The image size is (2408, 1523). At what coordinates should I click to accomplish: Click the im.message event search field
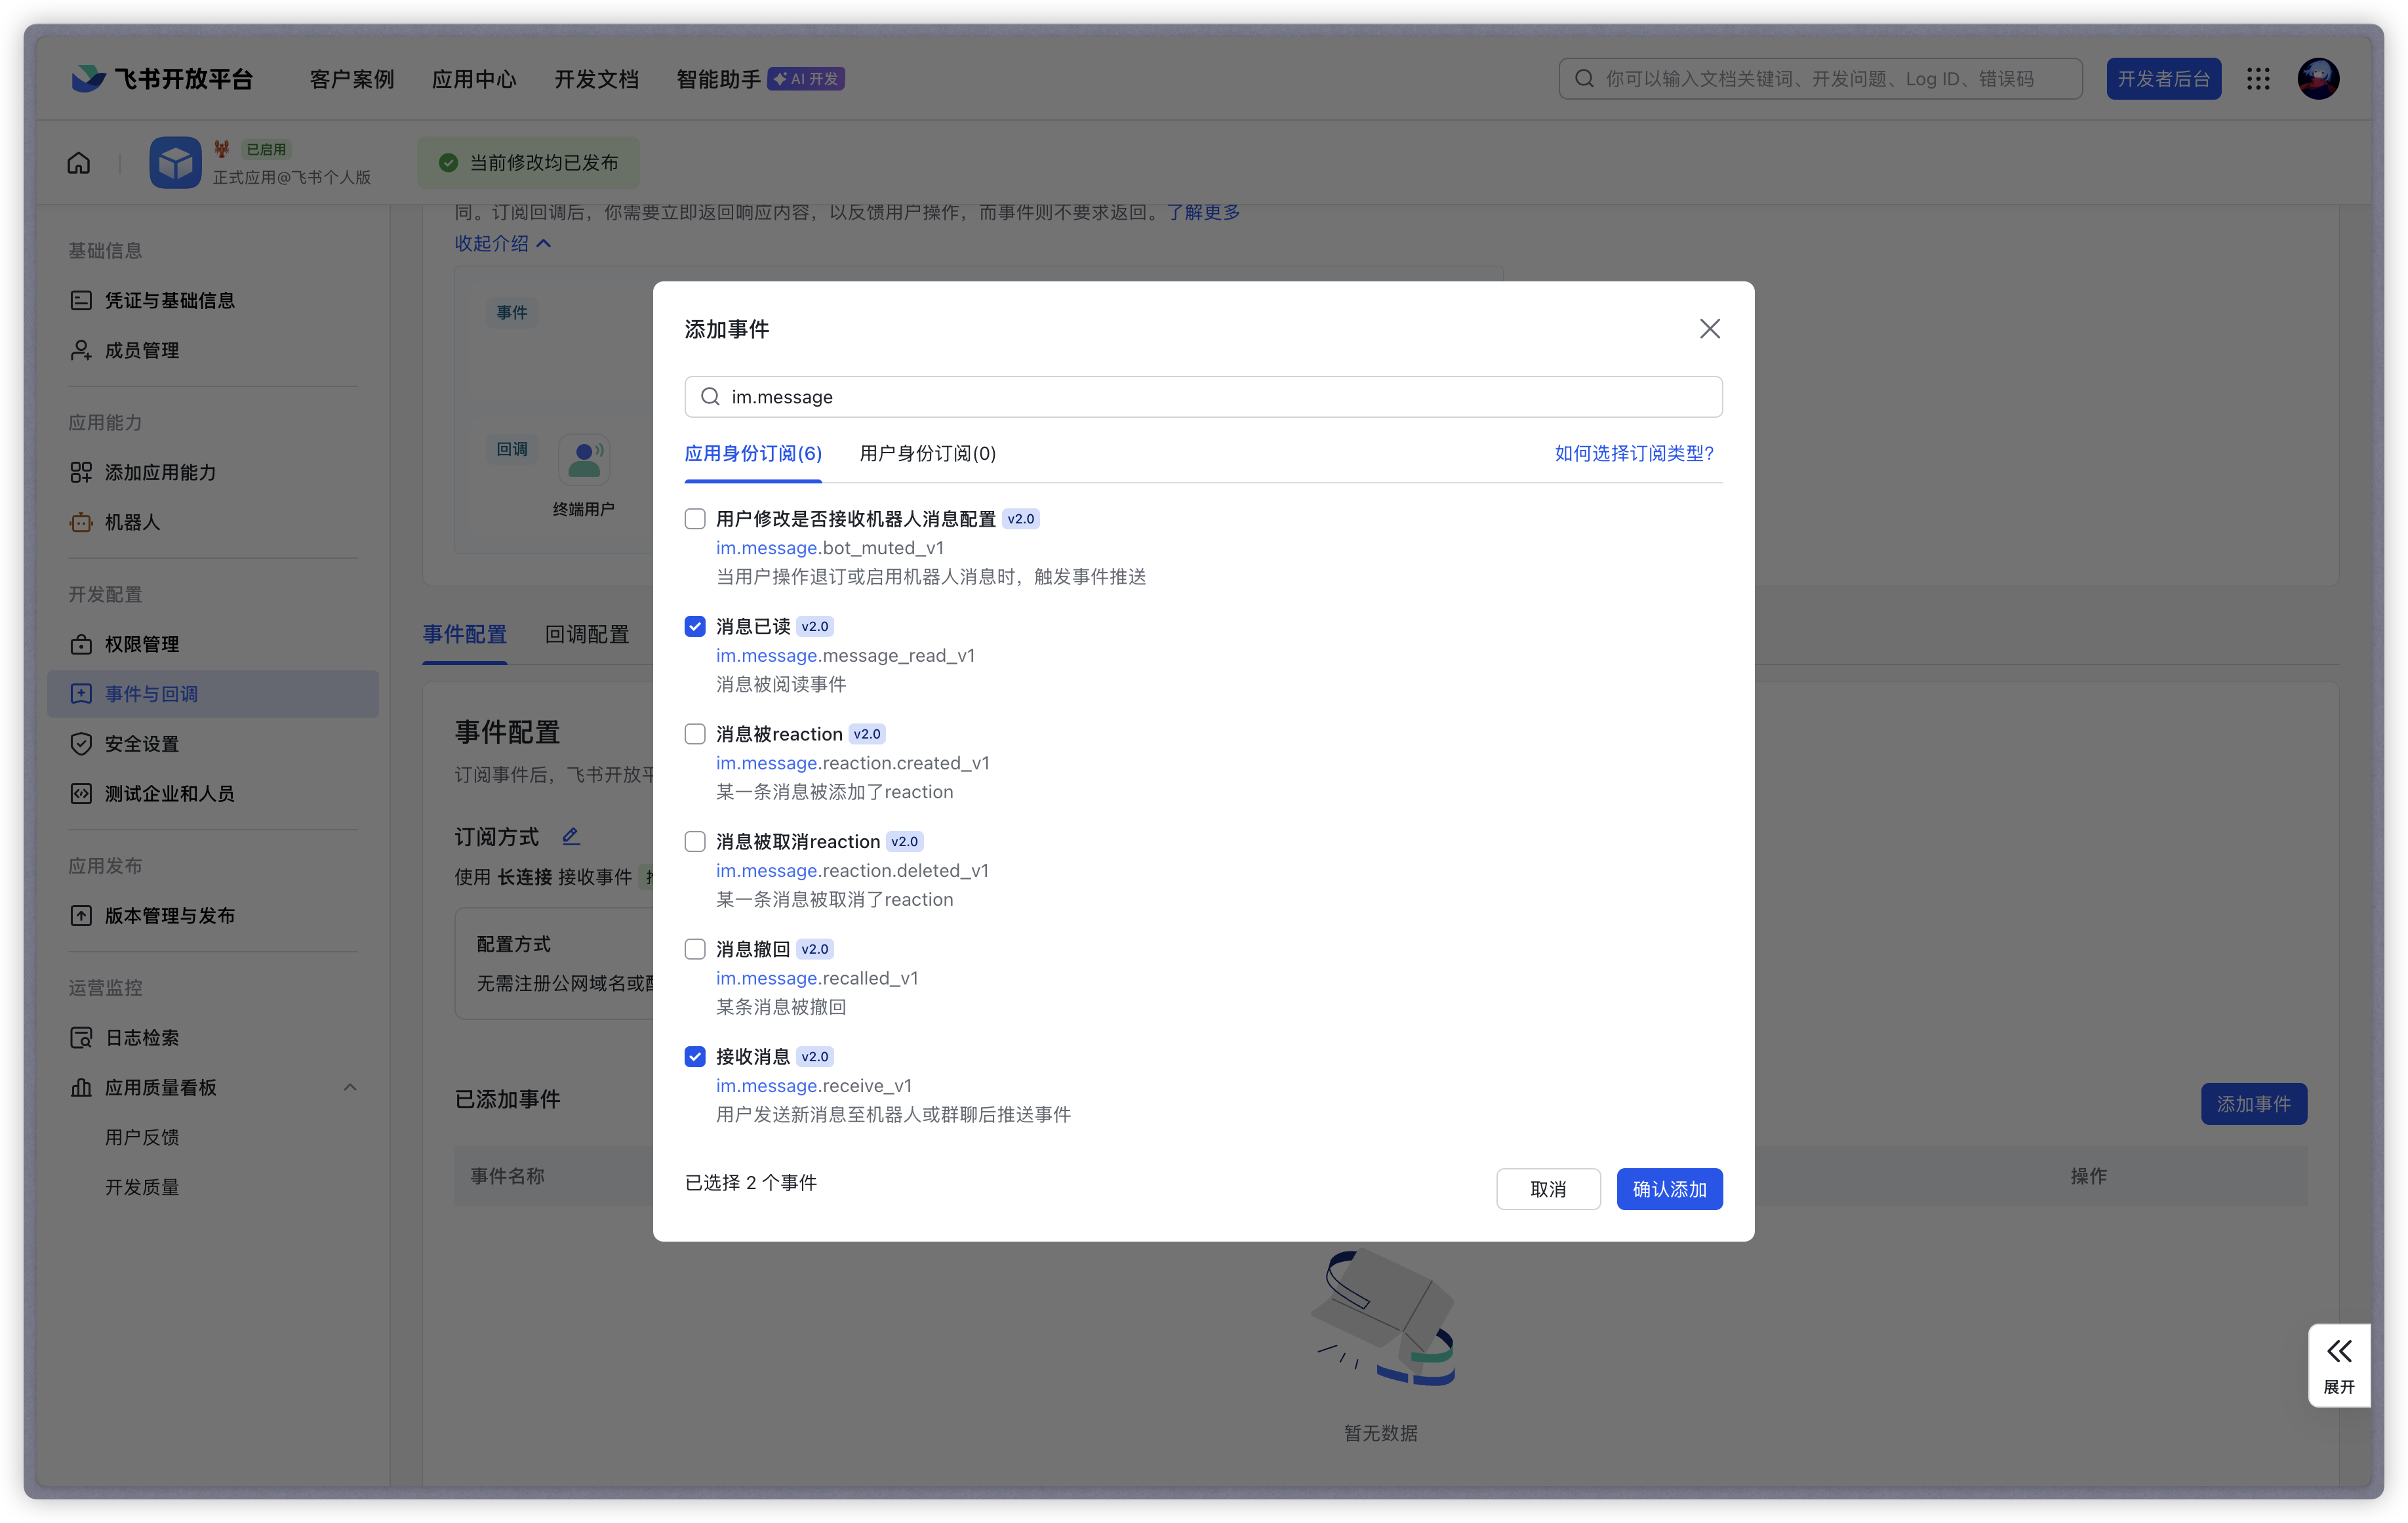tap(1203, 397)
